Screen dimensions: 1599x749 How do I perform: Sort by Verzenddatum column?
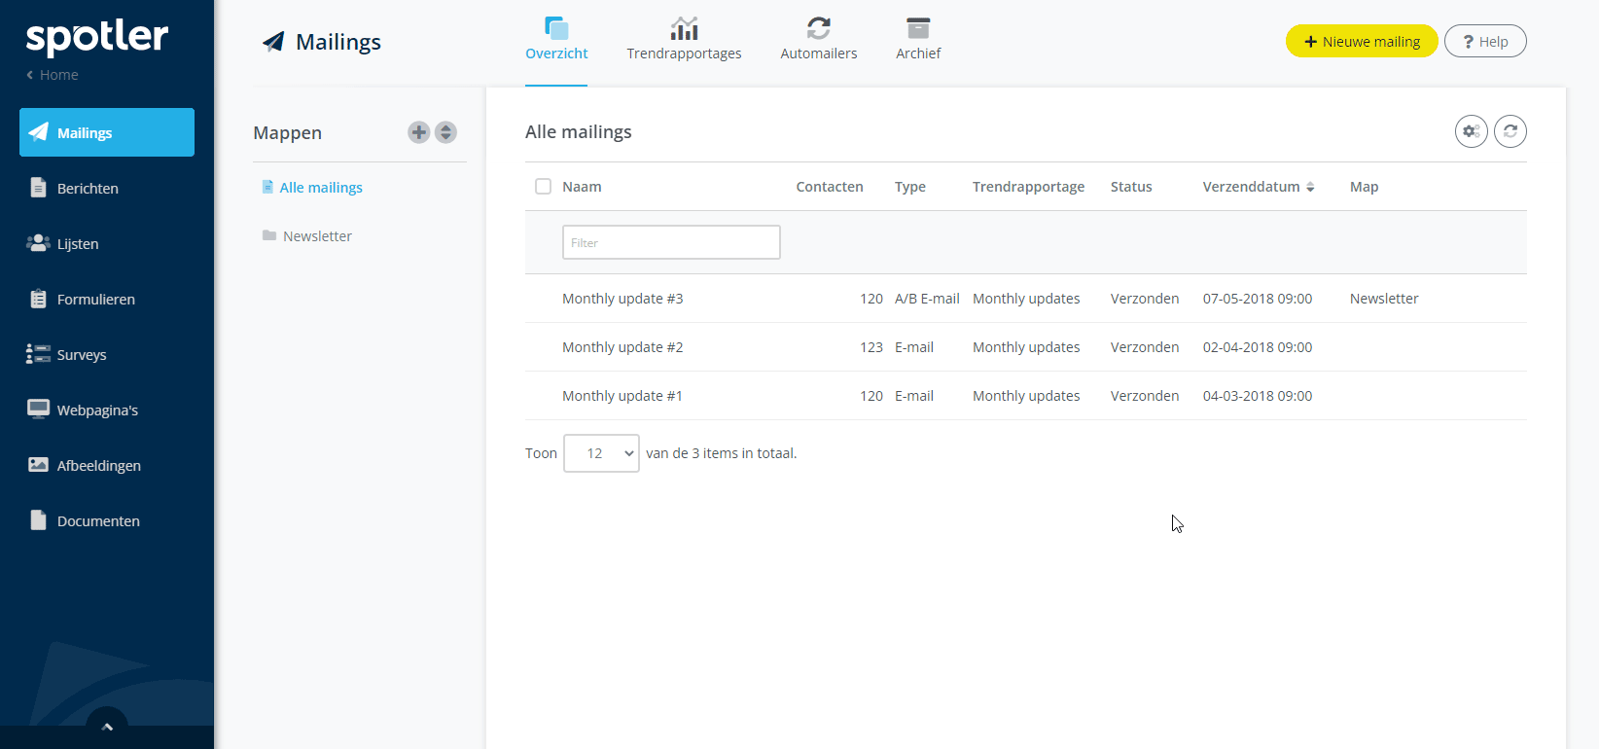1259,187
